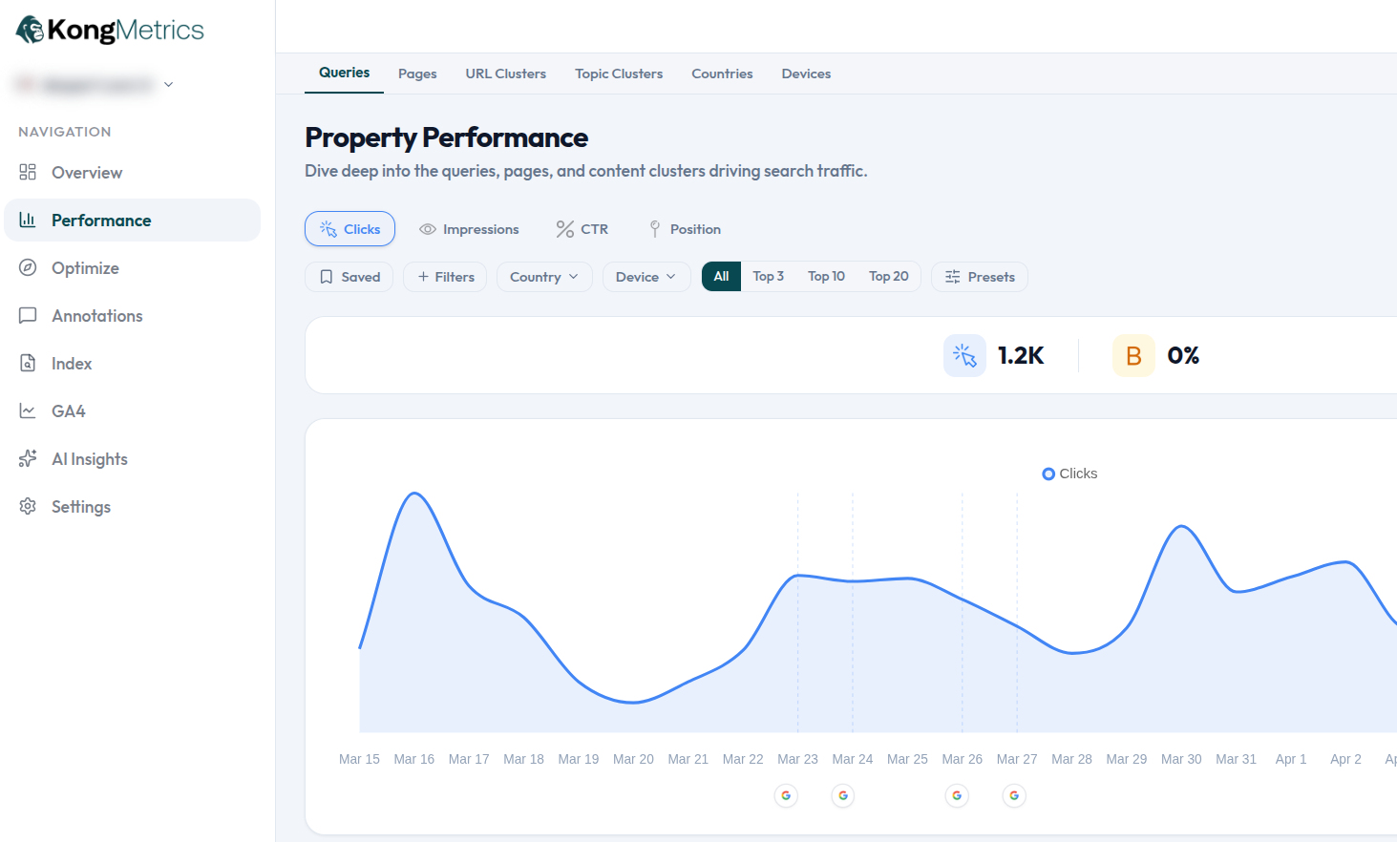Image resolution: width=1397 pixels, height=842 pixels.
Task: Open the Optimize section
Action: pyautogui.click(x=86, y=267)
